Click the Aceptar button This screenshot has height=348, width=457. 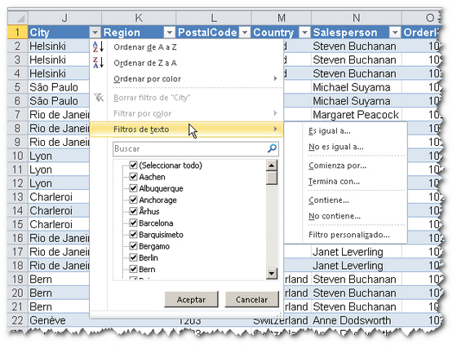pyautogui.click(x=191, y=299)
